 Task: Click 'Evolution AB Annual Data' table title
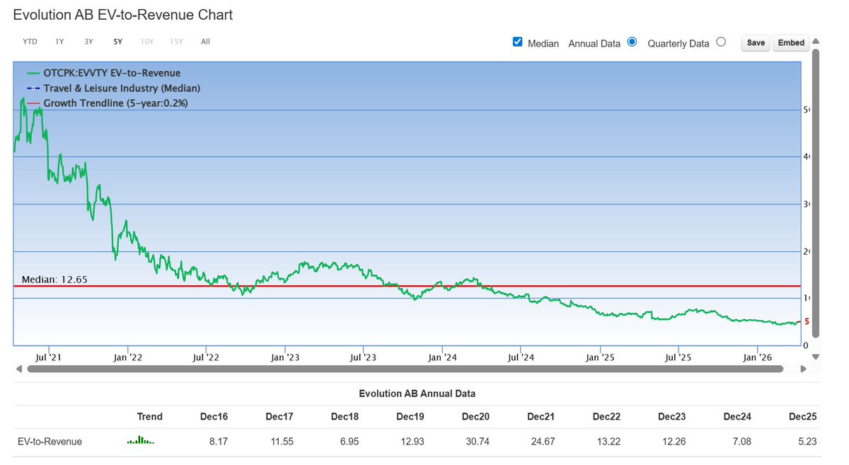point(417,394)
